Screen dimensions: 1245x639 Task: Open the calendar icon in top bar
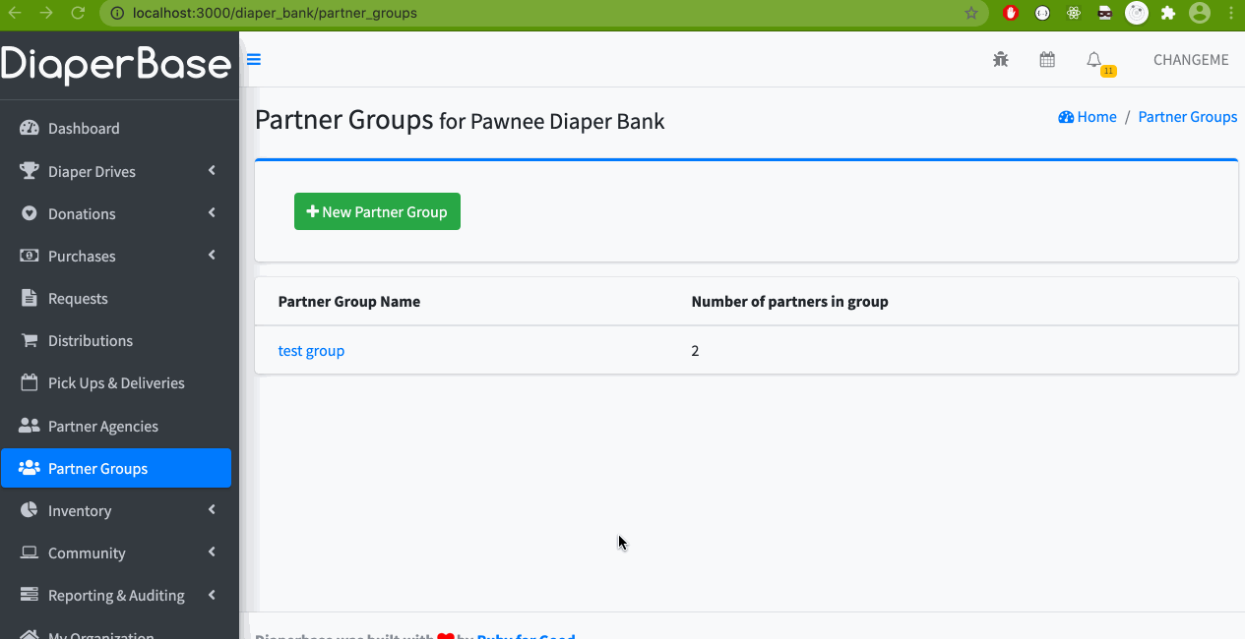pos(1047,60)
